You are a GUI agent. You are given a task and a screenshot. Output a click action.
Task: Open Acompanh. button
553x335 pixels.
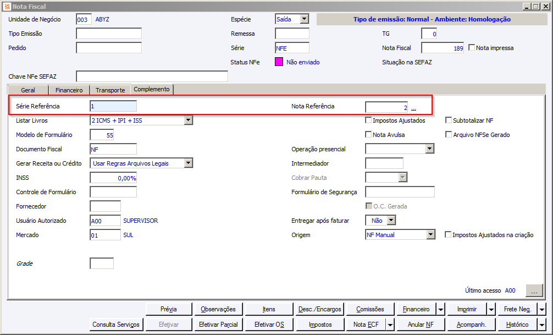(x=471, y=325)
